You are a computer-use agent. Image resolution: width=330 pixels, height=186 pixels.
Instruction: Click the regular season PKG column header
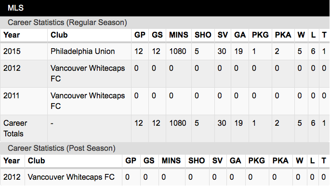pyautogui.click(x=260, y=35)
